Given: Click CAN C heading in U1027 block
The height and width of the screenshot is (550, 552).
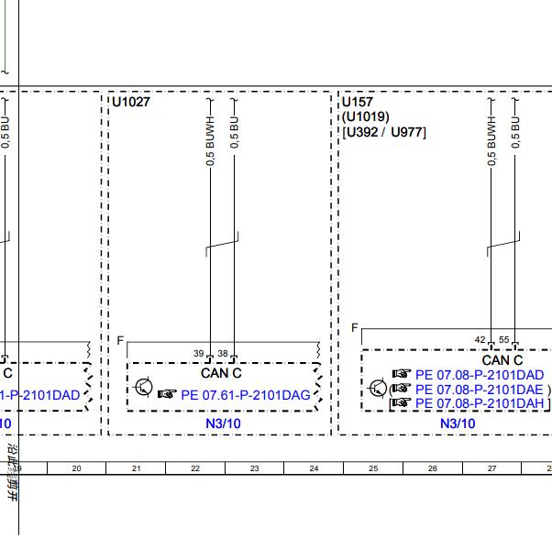Looking at the screenshot, I should [221, 373].
